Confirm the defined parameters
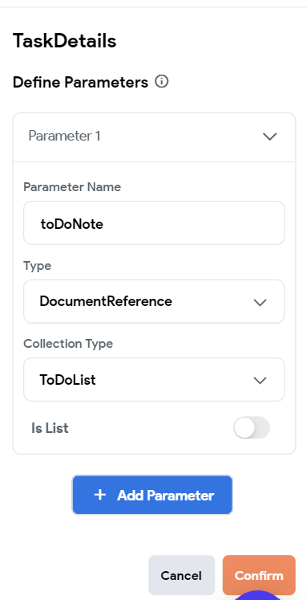Screen dimensions: 307x600 [x=259, y=575]
